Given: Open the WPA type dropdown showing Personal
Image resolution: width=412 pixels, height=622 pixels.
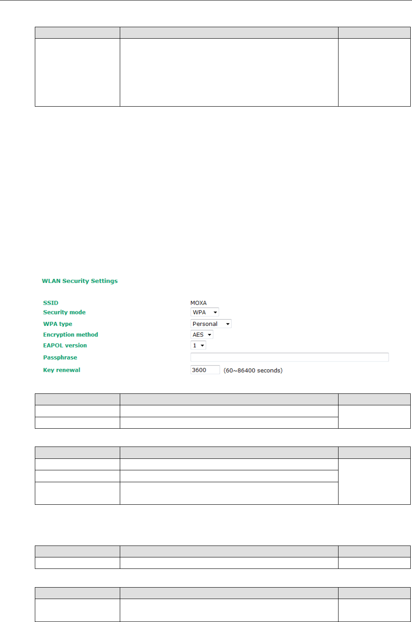Looking at the screenshot, I should (x=211, y=324).
